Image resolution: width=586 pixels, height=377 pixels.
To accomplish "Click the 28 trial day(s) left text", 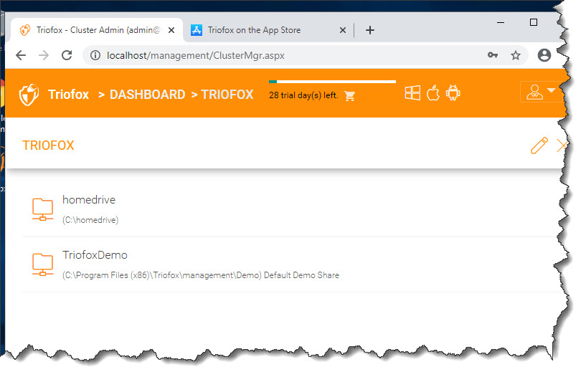I will (303, 95).
